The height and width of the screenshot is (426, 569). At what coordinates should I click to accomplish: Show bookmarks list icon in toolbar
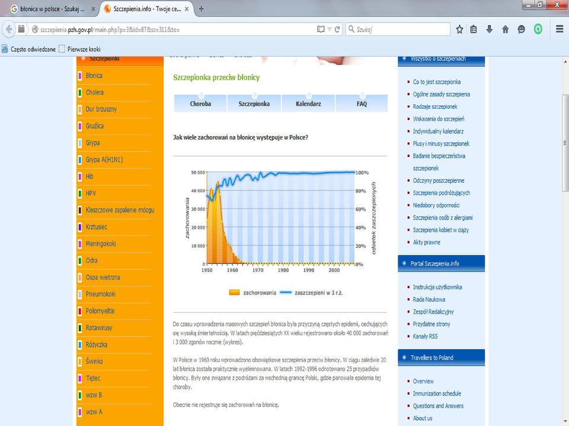tap(474, 30)
